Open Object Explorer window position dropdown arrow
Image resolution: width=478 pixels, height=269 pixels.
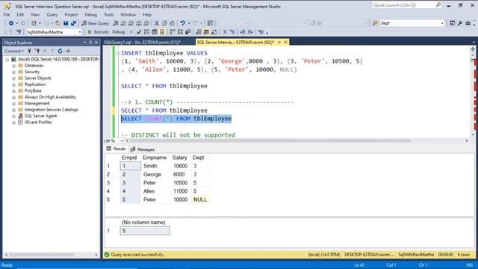pyautogui.click(x=84, y=43)
